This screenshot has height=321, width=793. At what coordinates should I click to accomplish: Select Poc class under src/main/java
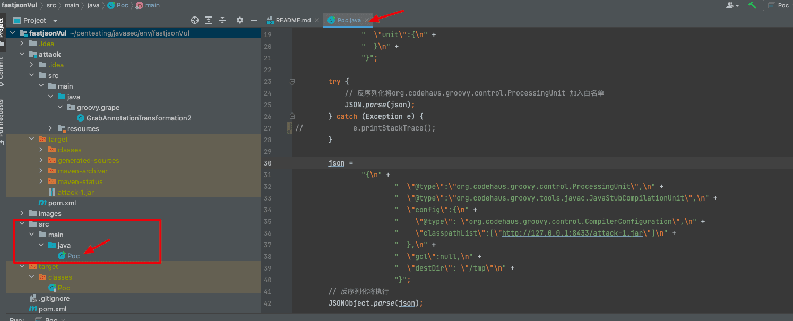pos(73,256)
